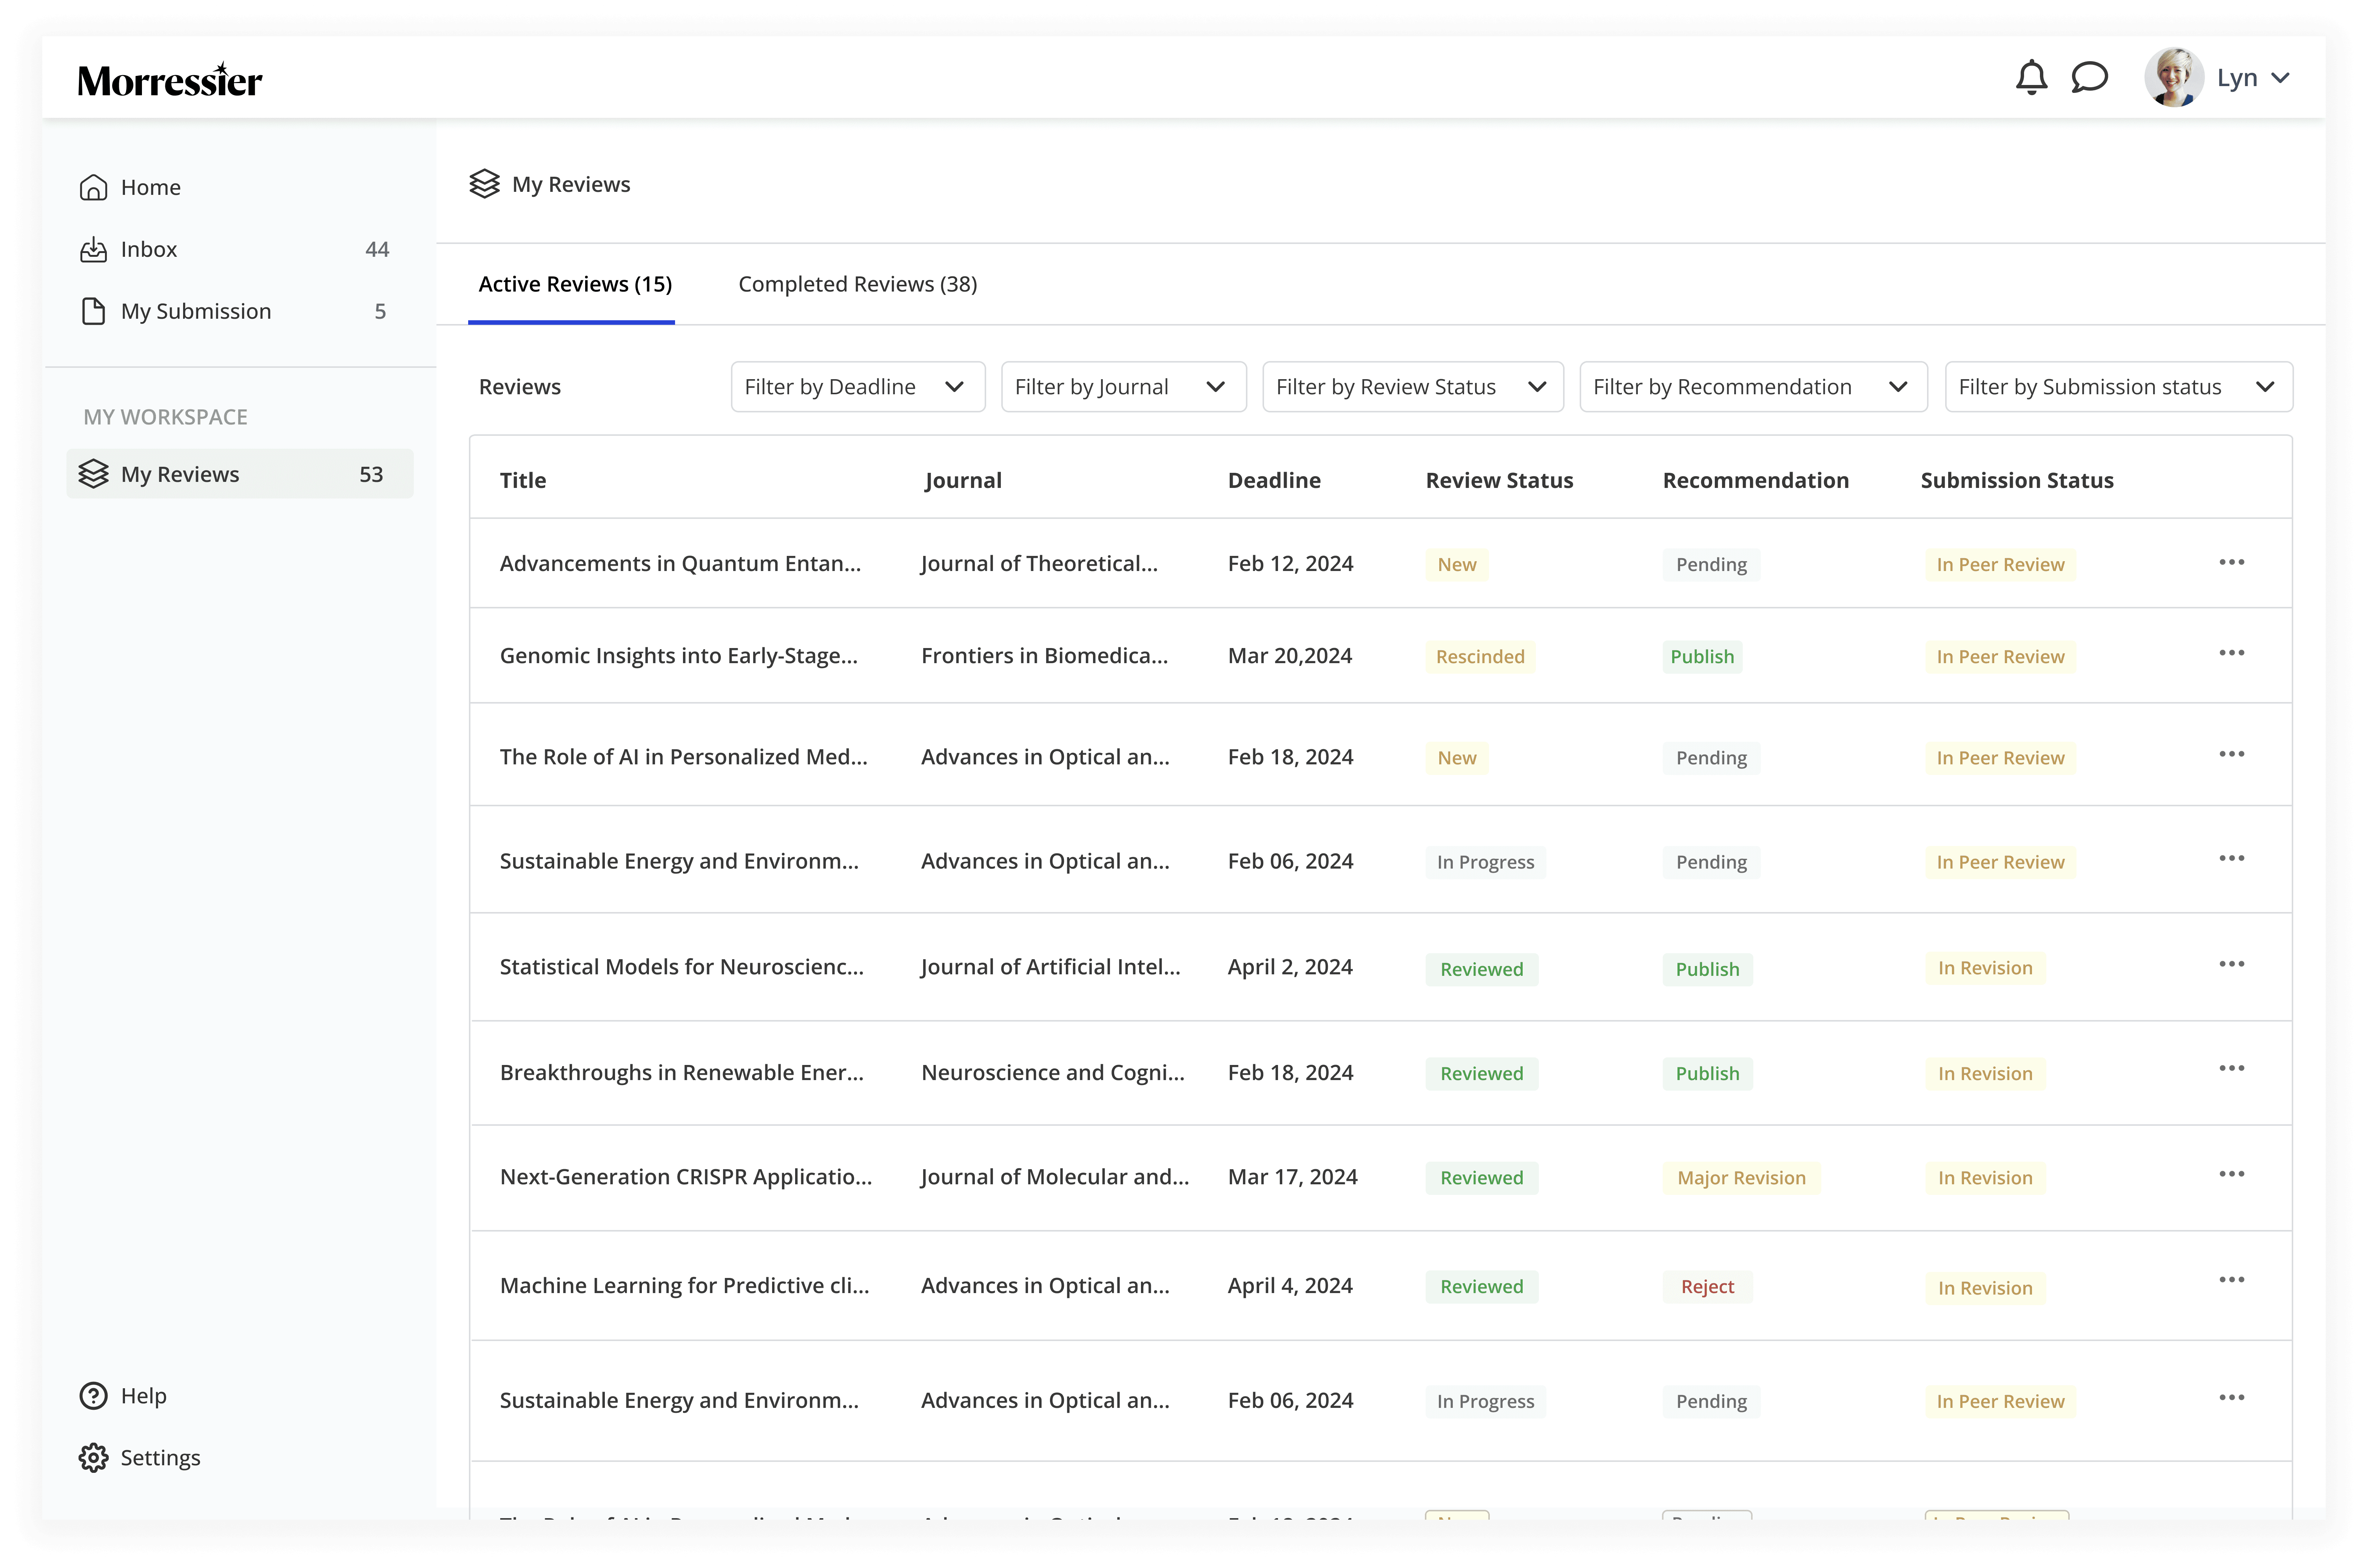
Task: Open the Filter by Recommendation dropdown
Action: [x=1753, y=387]
